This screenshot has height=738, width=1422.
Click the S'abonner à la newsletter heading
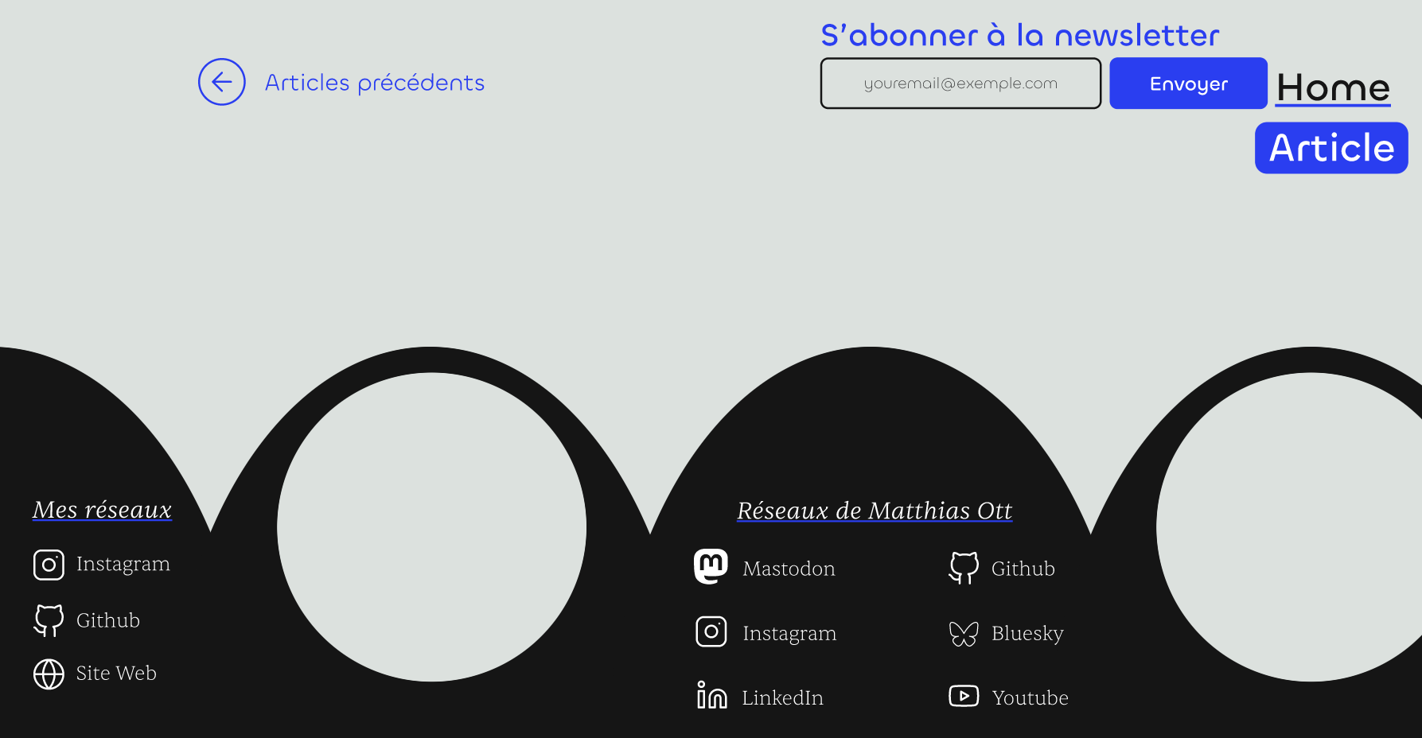1020,35
